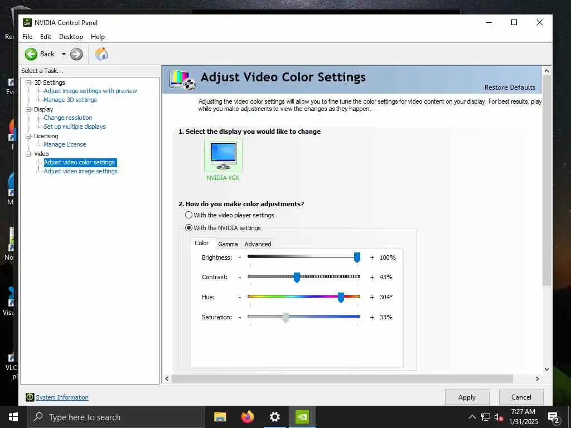
Task: Click the green Back arrow icon
Action: (31, 54)
